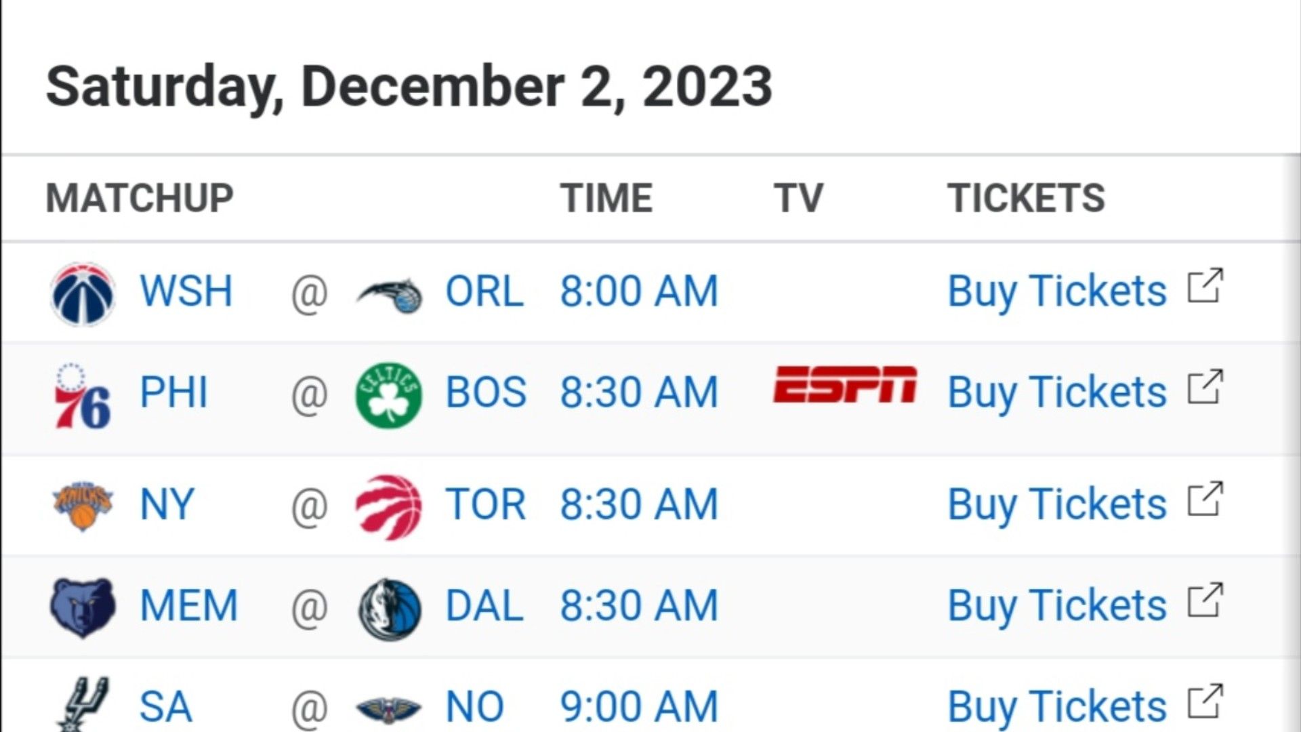Open external link icon for WSH game tickets
The width and height of the screenshot is (1301, 732).
pyautogui.click(x=1205, y=286)
